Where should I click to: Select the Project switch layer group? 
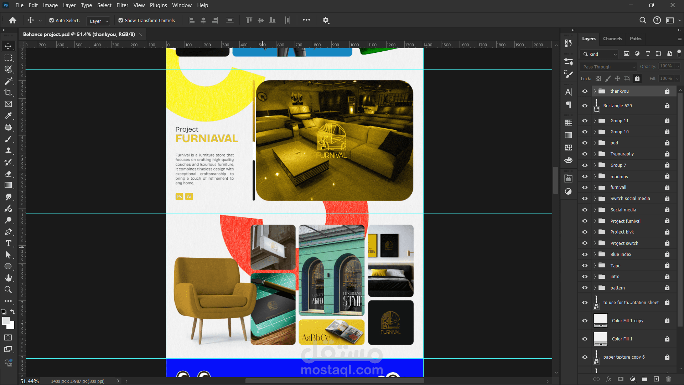[x=624, y=243]
